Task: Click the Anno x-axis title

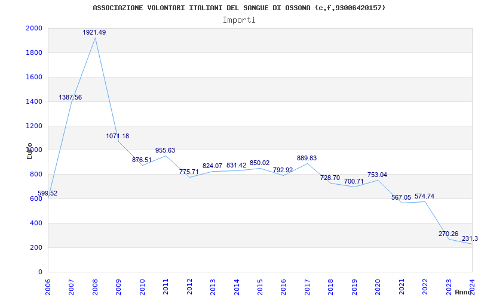Action: pyautogui.click(x=464, y=292)
